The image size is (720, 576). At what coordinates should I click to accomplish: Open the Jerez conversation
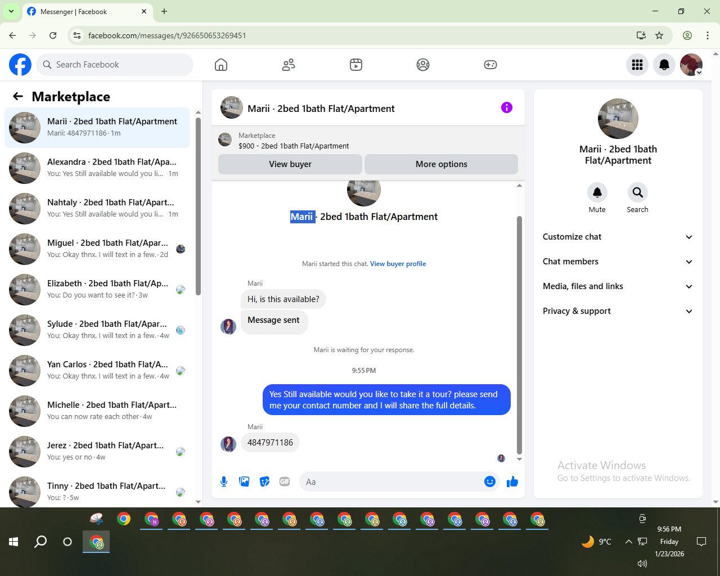(97, 452)
